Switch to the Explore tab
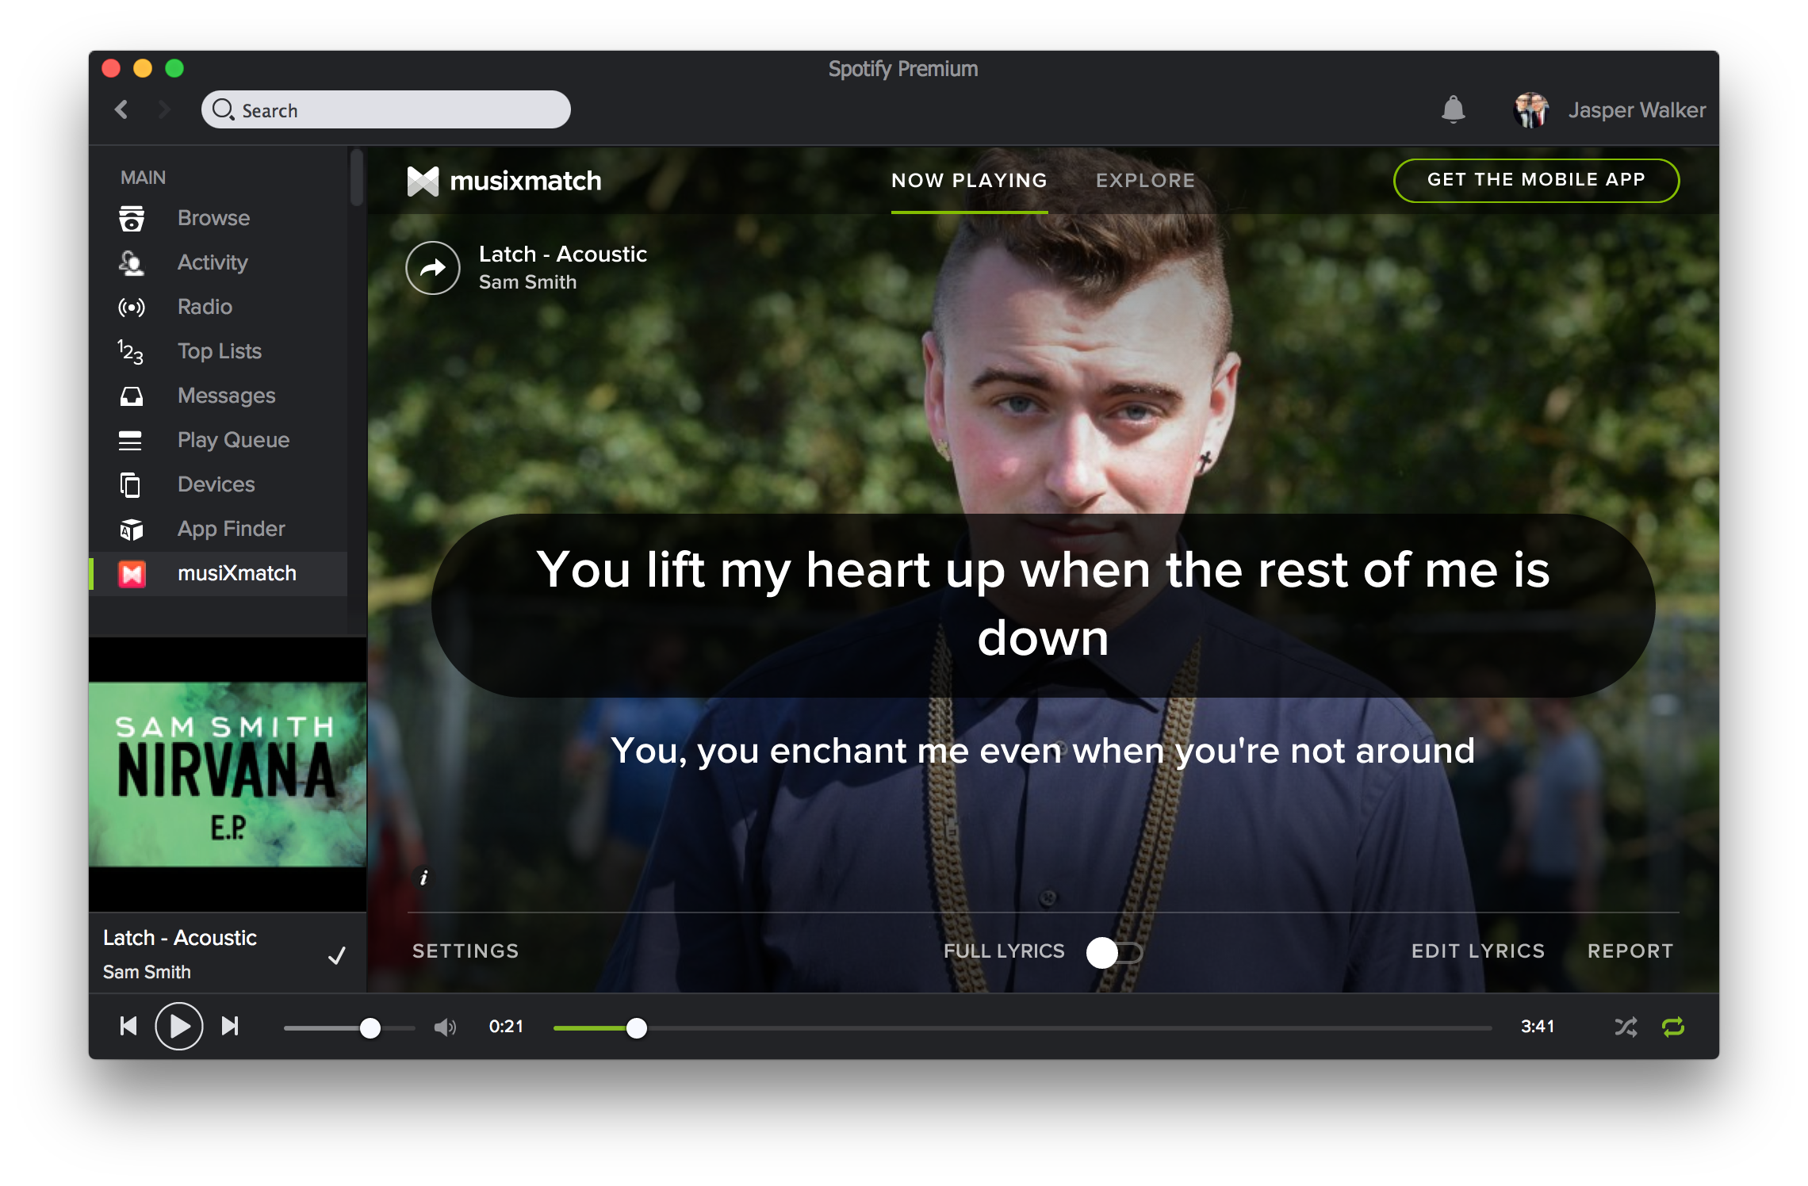This screenshot has height=1186, width=1808. coord(1145,181)
